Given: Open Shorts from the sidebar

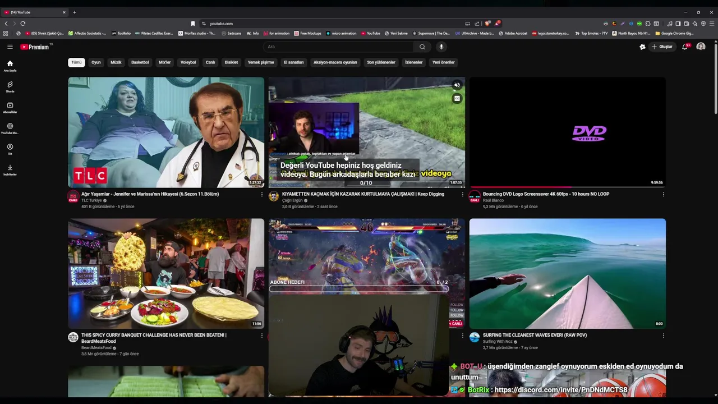Looking at the screenshot, I should pyautogui.click(x=10, y=87).
